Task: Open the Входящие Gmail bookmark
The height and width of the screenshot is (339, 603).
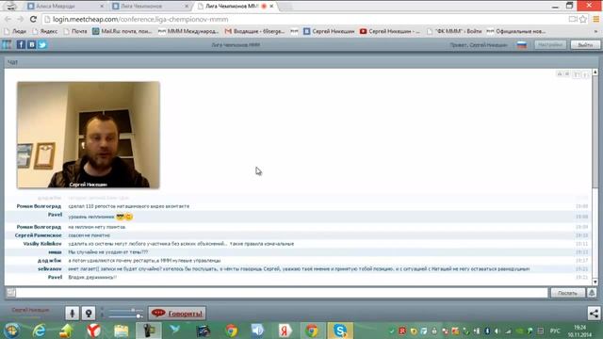Action: [254, 31]
